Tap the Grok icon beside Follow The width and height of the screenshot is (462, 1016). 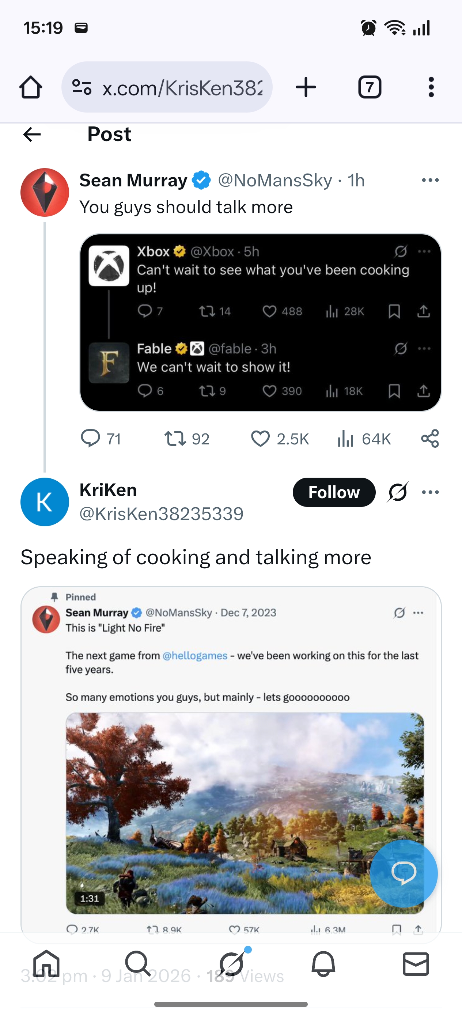point(398,492)
